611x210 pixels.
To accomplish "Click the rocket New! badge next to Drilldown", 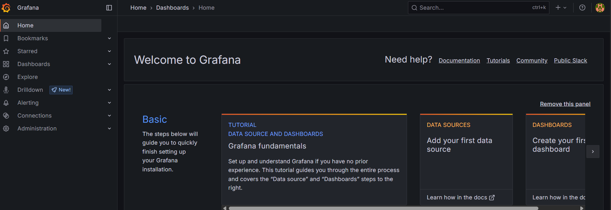I will point(61,90).
